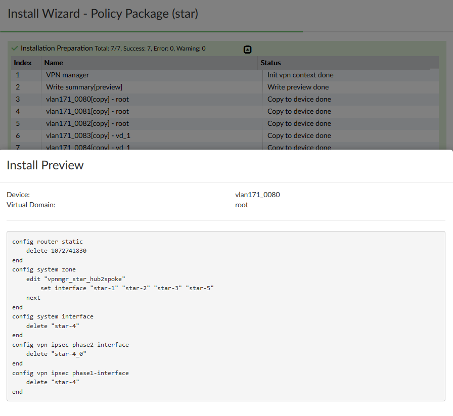
Task: Click the Status column header
Action: click(270, 63)
